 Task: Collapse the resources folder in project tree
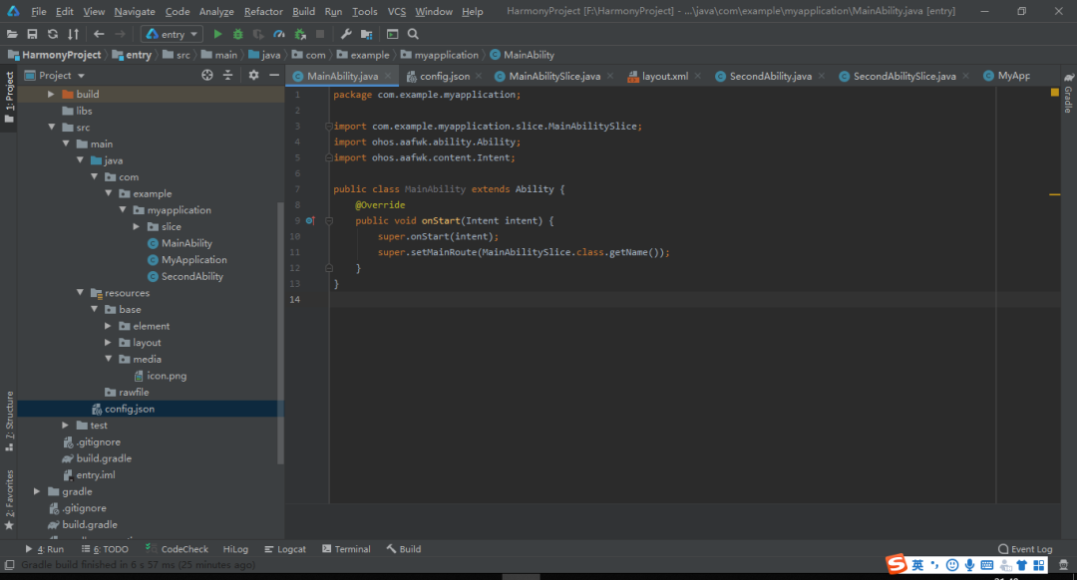click(x=81, y=293)
